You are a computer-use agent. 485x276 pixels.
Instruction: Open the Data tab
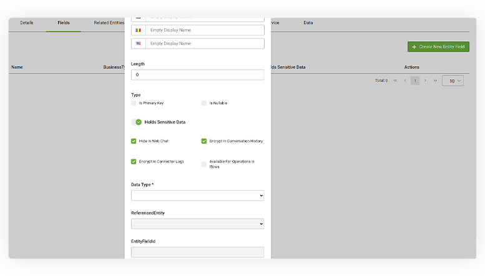coord(308,22)
